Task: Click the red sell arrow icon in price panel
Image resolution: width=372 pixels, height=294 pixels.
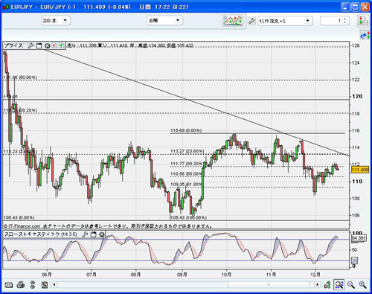Action: [x=54, y=45]
